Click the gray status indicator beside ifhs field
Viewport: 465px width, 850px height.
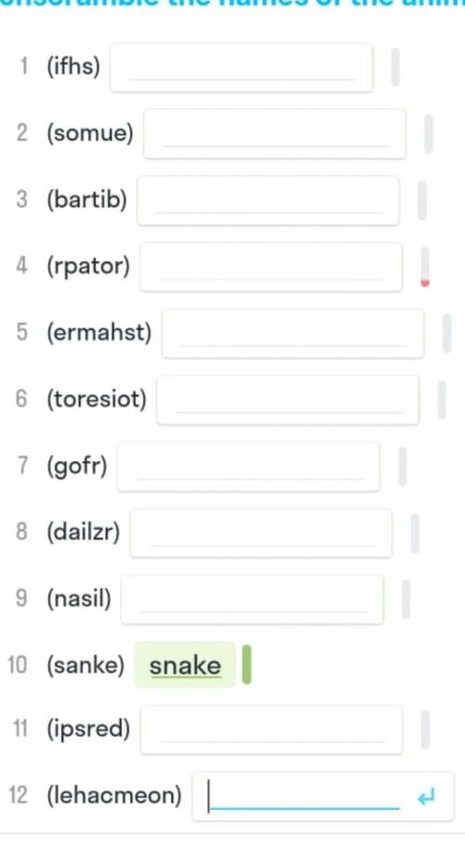395,67
